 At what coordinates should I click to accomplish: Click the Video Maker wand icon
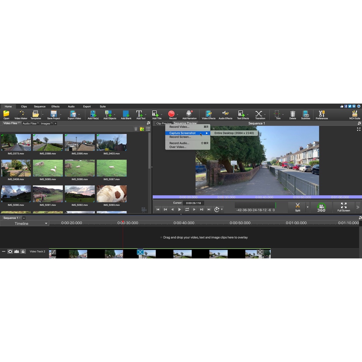[21, 114]
